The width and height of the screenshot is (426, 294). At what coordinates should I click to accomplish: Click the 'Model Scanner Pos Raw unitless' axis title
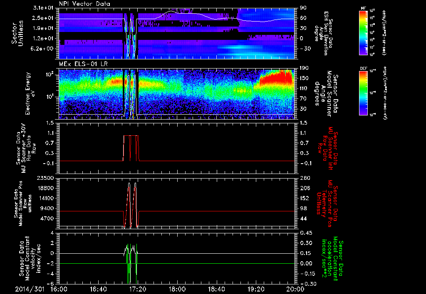tap(23, 203)
